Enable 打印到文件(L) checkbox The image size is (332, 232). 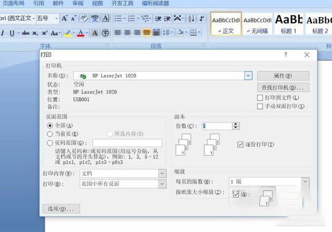click(x=260, y=98)
